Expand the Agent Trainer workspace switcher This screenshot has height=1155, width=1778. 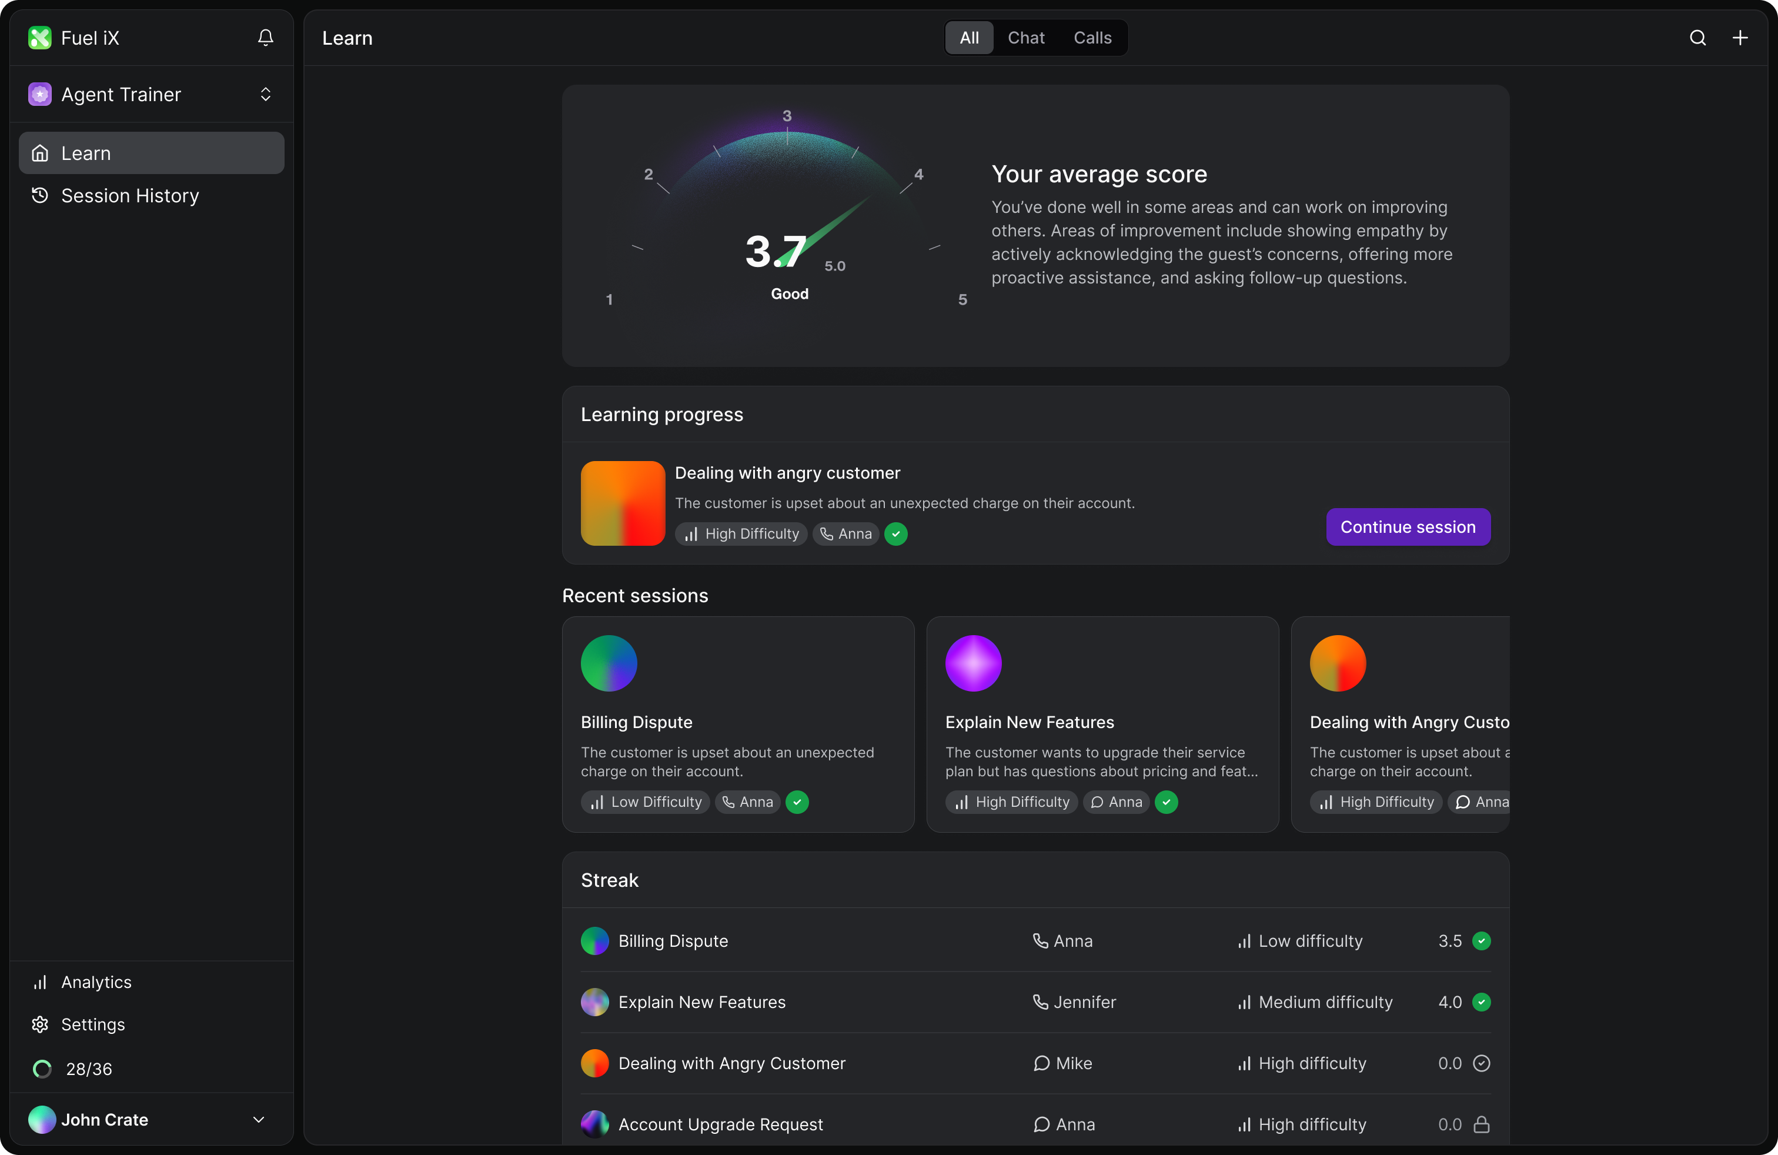point(265,94)
